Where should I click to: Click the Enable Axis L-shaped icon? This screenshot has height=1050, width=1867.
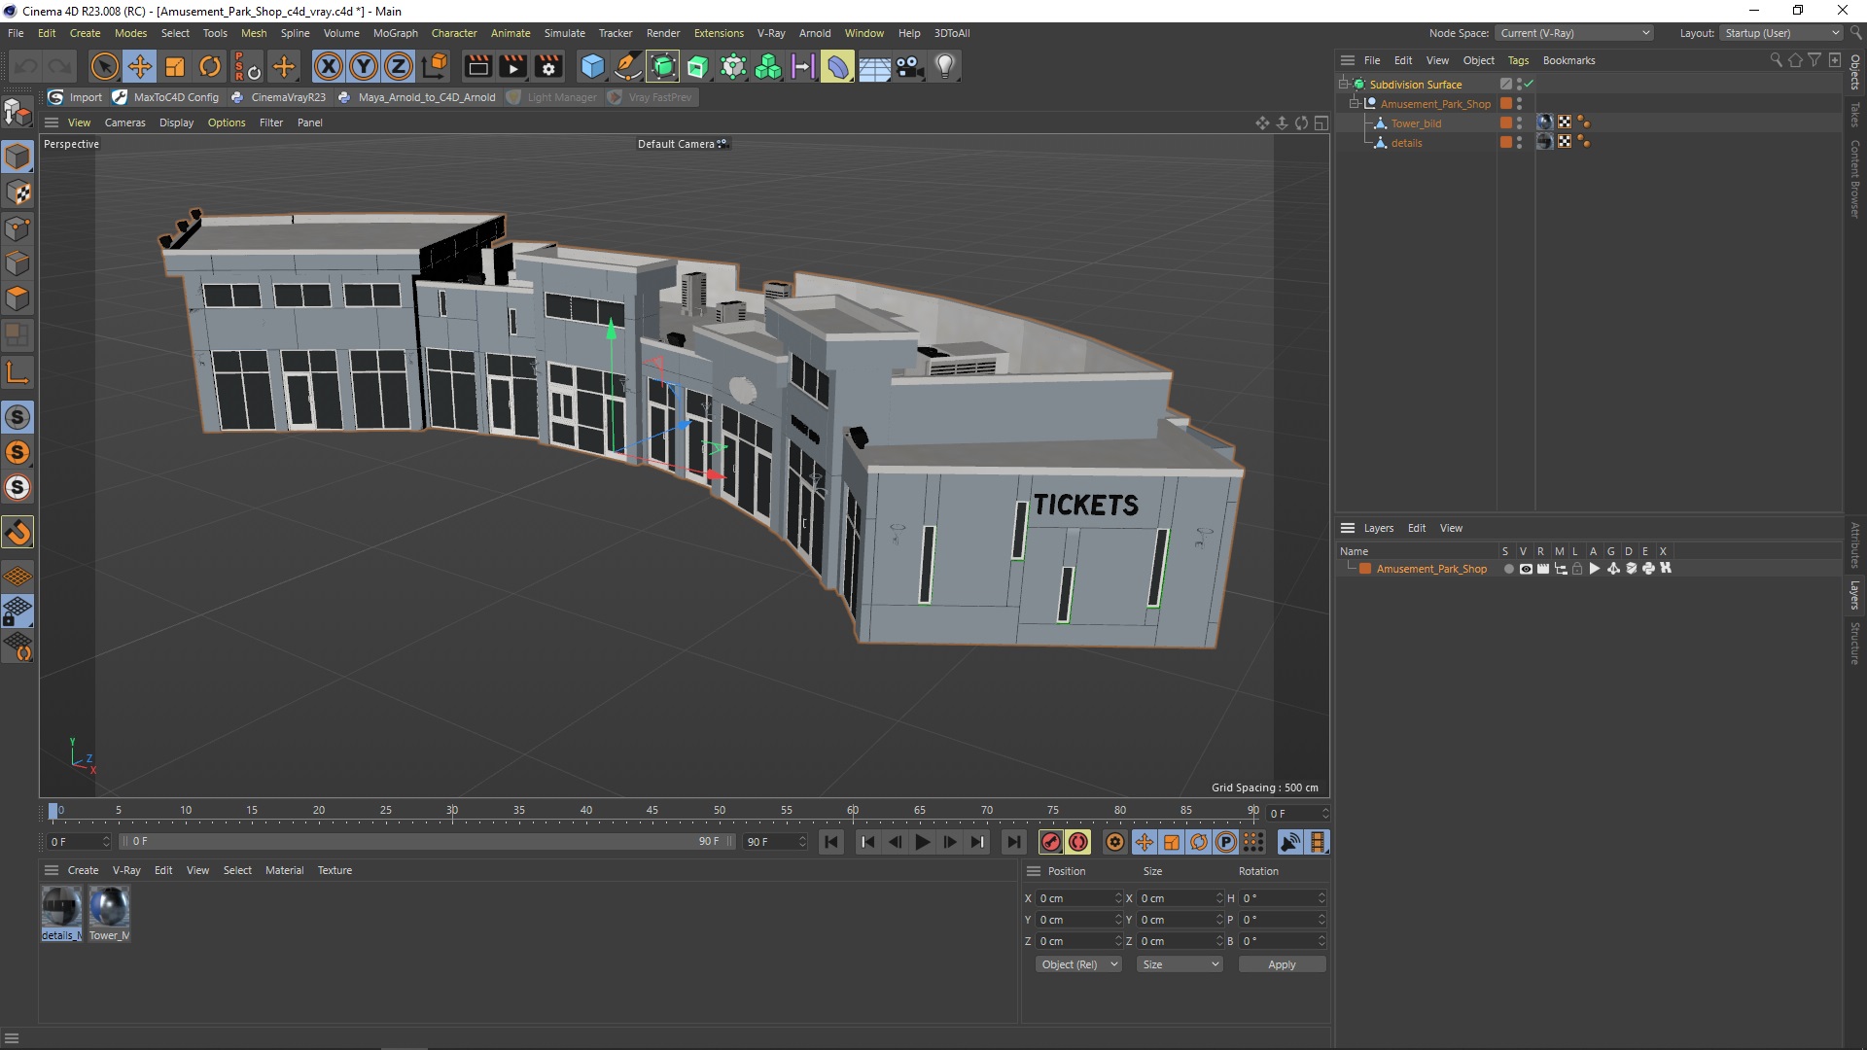click(x=18, y=372)
